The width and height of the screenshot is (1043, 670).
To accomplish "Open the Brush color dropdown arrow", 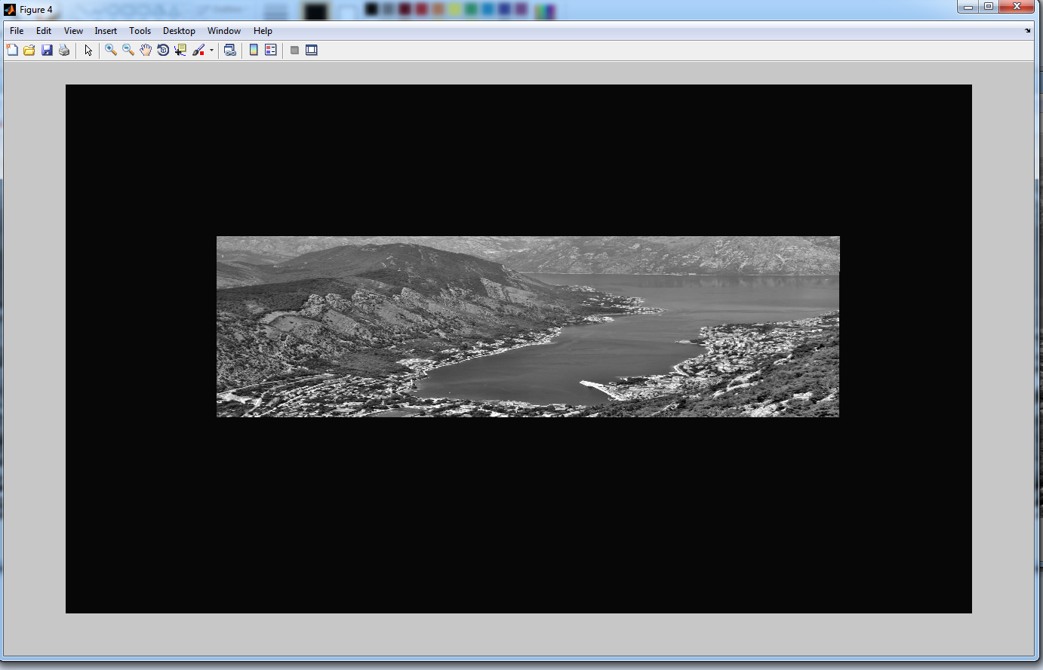I will click(211, 51).
